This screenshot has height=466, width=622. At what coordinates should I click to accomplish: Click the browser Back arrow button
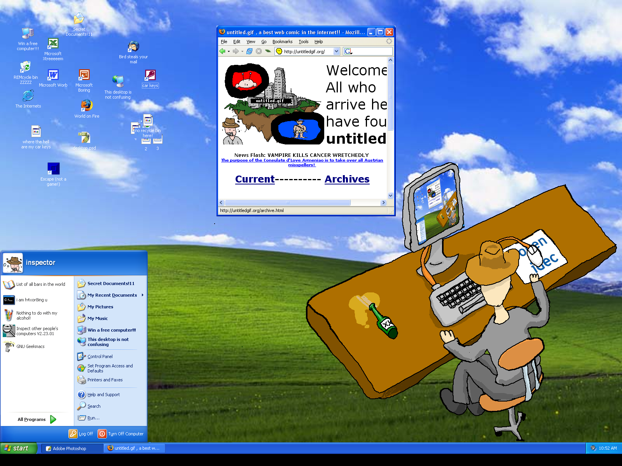(x=222, y=51)
